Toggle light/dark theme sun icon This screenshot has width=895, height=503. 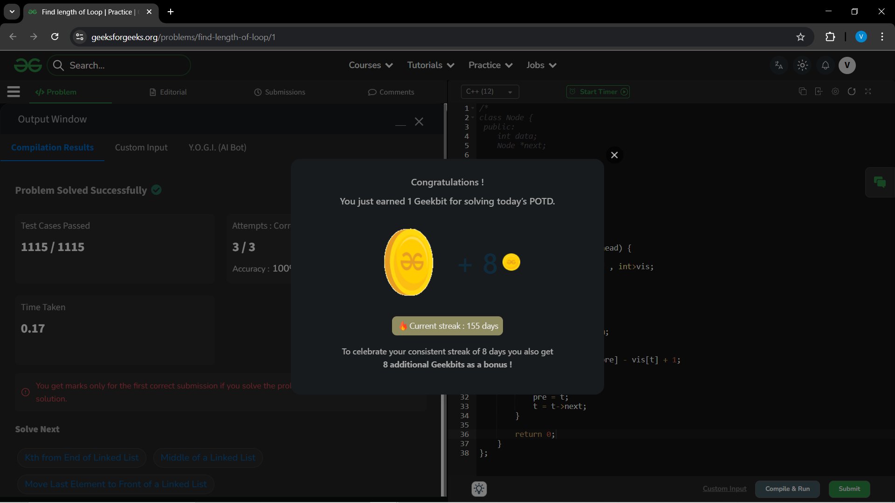[x=802, y=65]
